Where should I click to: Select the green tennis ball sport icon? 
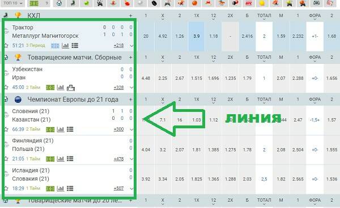click(x=87, y=3)
